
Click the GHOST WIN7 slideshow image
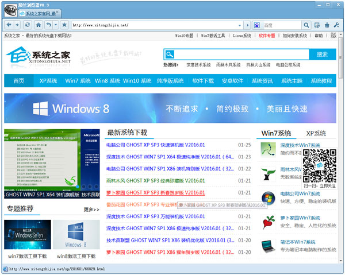point(52,164)
